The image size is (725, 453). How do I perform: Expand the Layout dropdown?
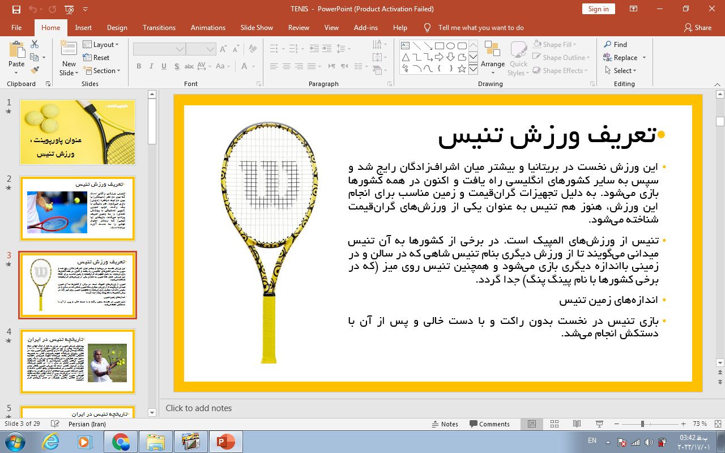(x=101, y=45)
